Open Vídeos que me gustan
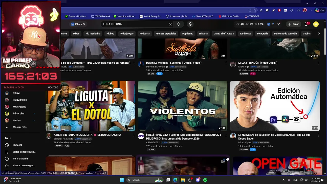Image resolution: width=327 pixels, height=184 pixels. [24, 166]
